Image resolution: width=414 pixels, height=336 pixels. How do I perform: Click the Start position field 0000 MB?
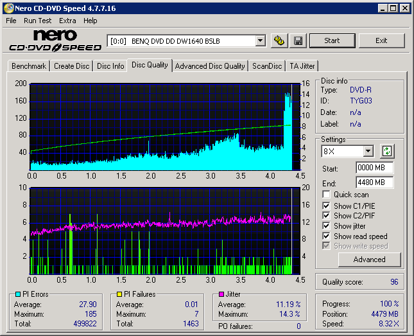pos(374,168)
